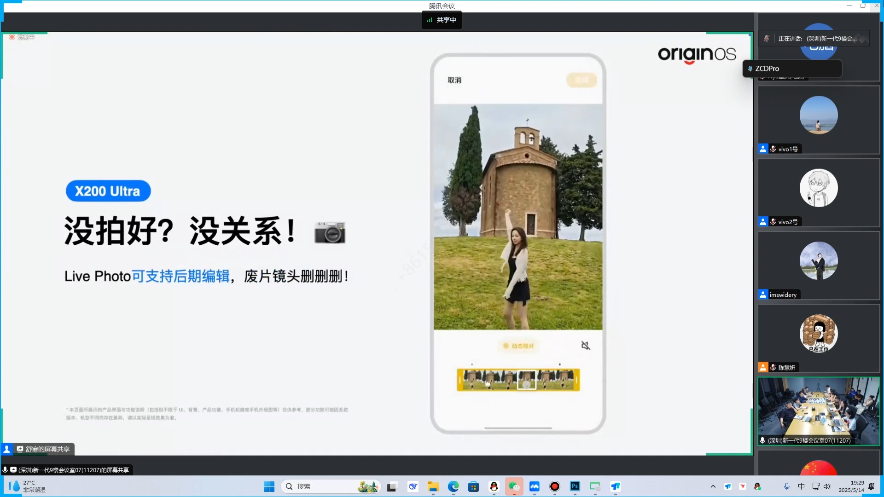The width and height of the screenshot is (884, 497).
Task: Click imswidery participant avatar
Action: (x=819, y=261)
